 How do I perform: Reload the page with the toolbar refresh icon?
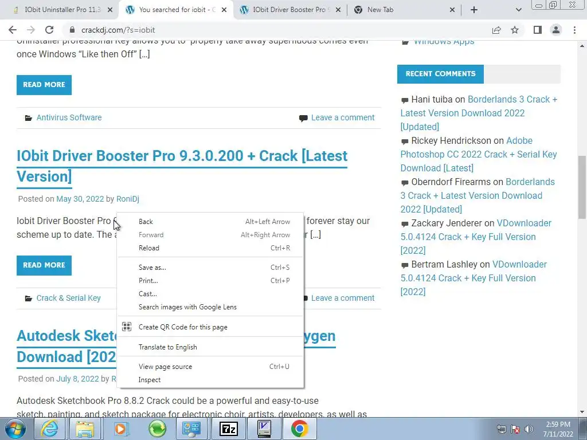(49, 30)
